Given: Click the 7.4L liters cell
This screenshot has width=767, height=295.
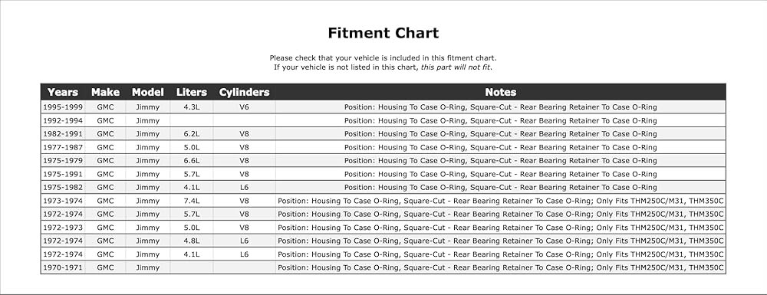Looking at the screenshot, I should click(191, 201).
